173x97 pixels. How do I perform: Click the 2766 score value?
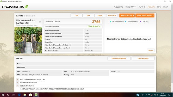coord(96,22)
